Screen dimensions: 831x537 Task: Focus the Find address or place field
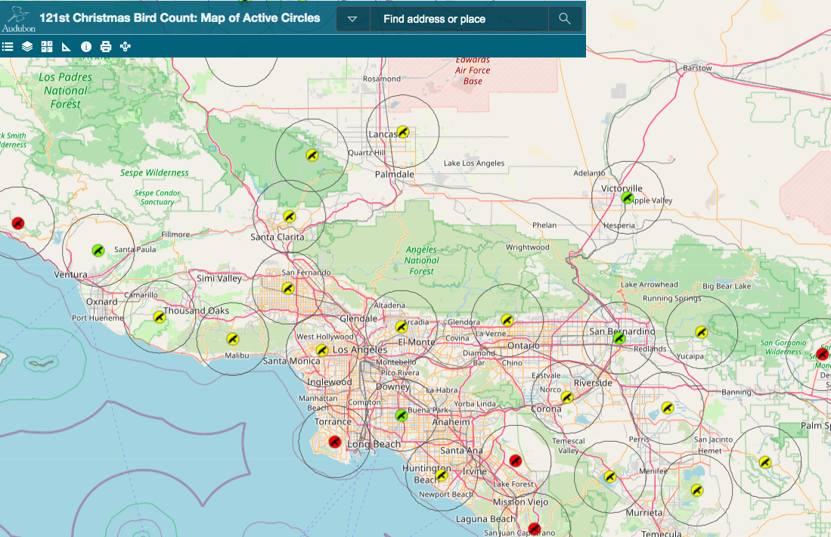tap(459, 19)
